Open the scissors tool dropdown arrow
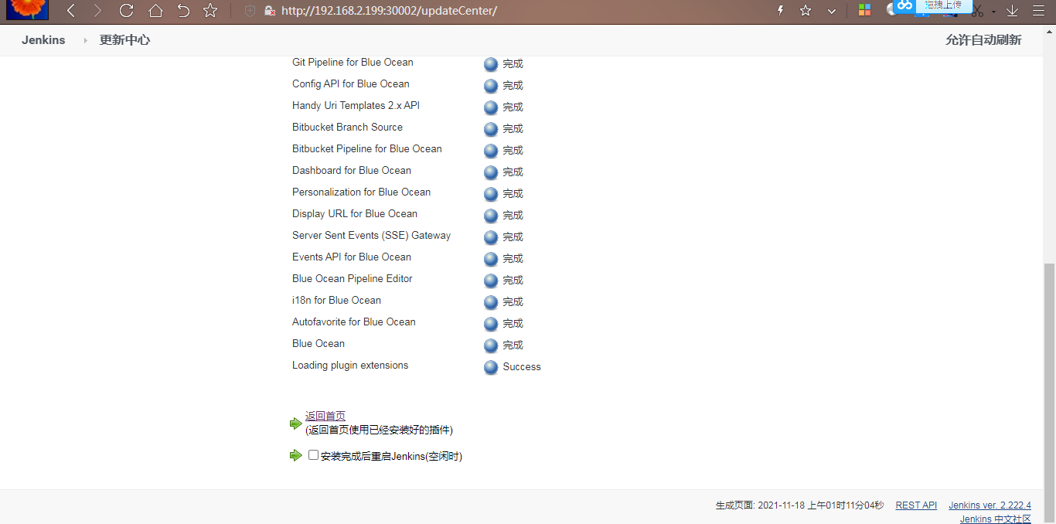Image resolution: width=1056 pixels, height=524 pixels. (993, 12)
